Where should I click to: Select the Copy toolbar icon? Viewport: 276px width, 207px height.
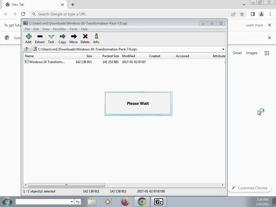tap(62, 39)
